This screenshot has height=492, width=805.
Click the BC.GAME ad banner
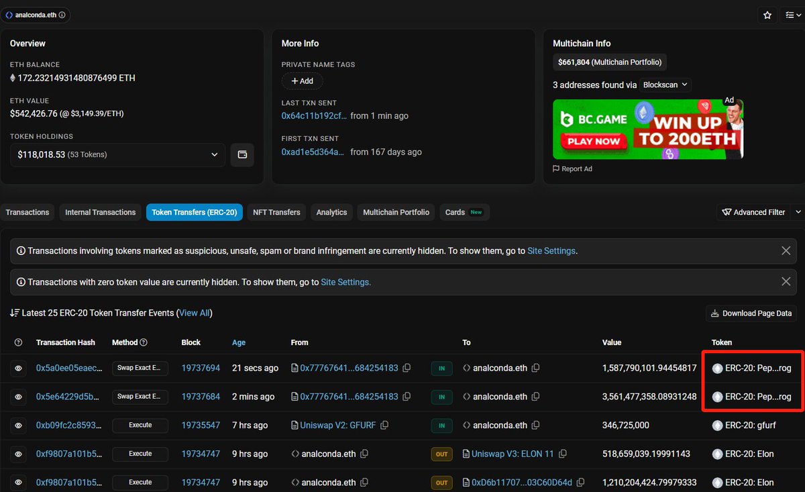pos(648,129)
